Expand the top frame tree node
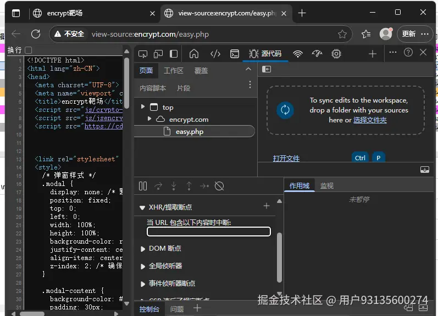438x316 pixels. pyautogui.click(x=143, y=106)
